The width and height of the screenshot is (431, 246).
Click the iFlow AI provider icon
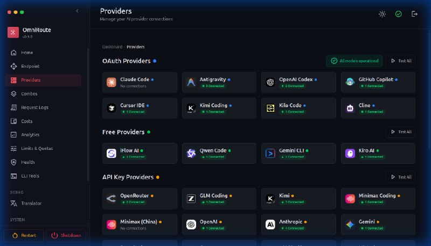[x=112, y=154]
